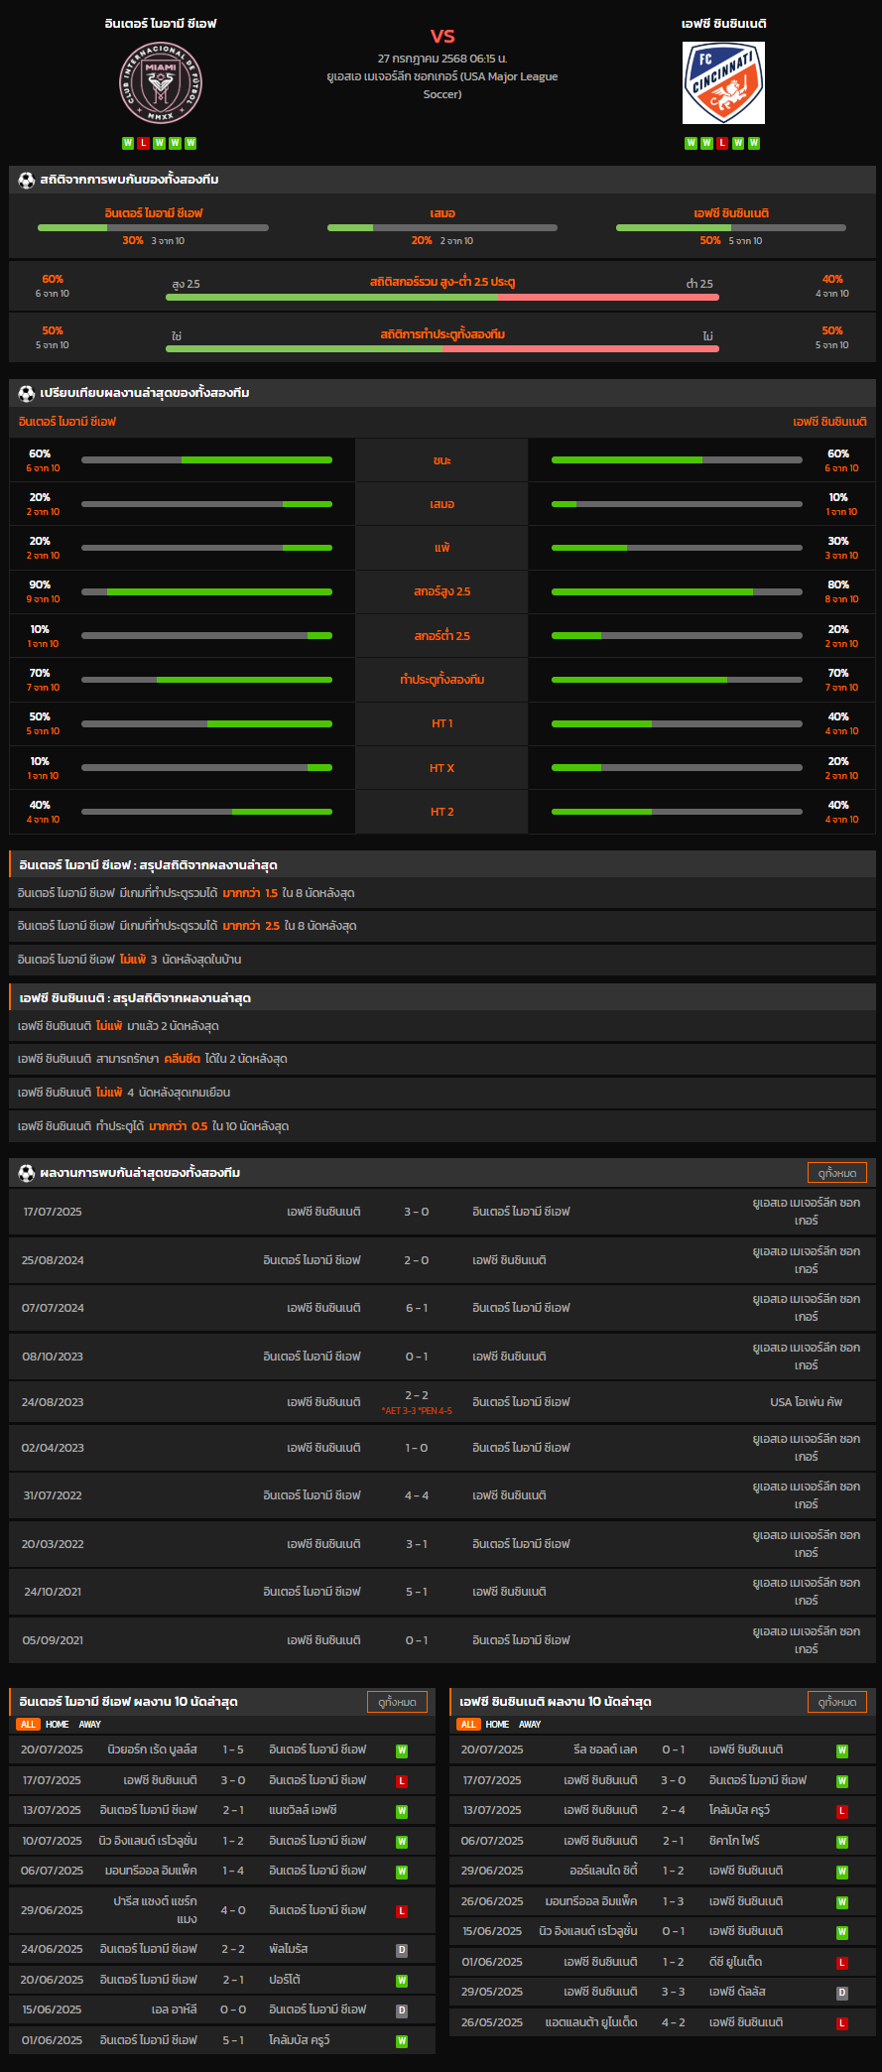Click ดูทั้งหมด in FC Cincinnati's last-10 results header
This screenshot has width=882, height=2072.
[x=837, y=1702]
